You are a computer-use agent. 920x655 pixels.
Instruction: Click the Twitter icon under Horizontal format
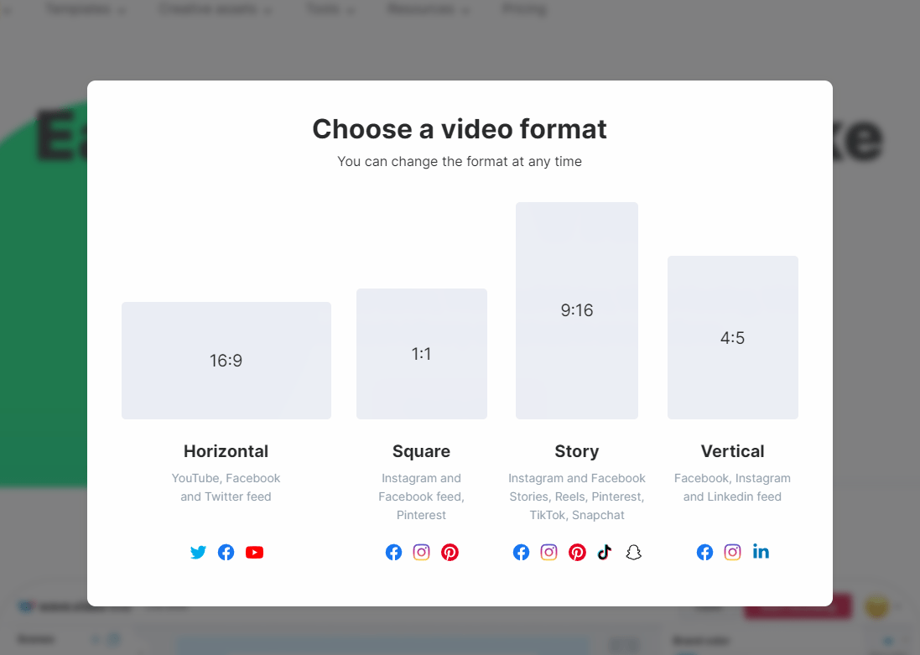198,552
